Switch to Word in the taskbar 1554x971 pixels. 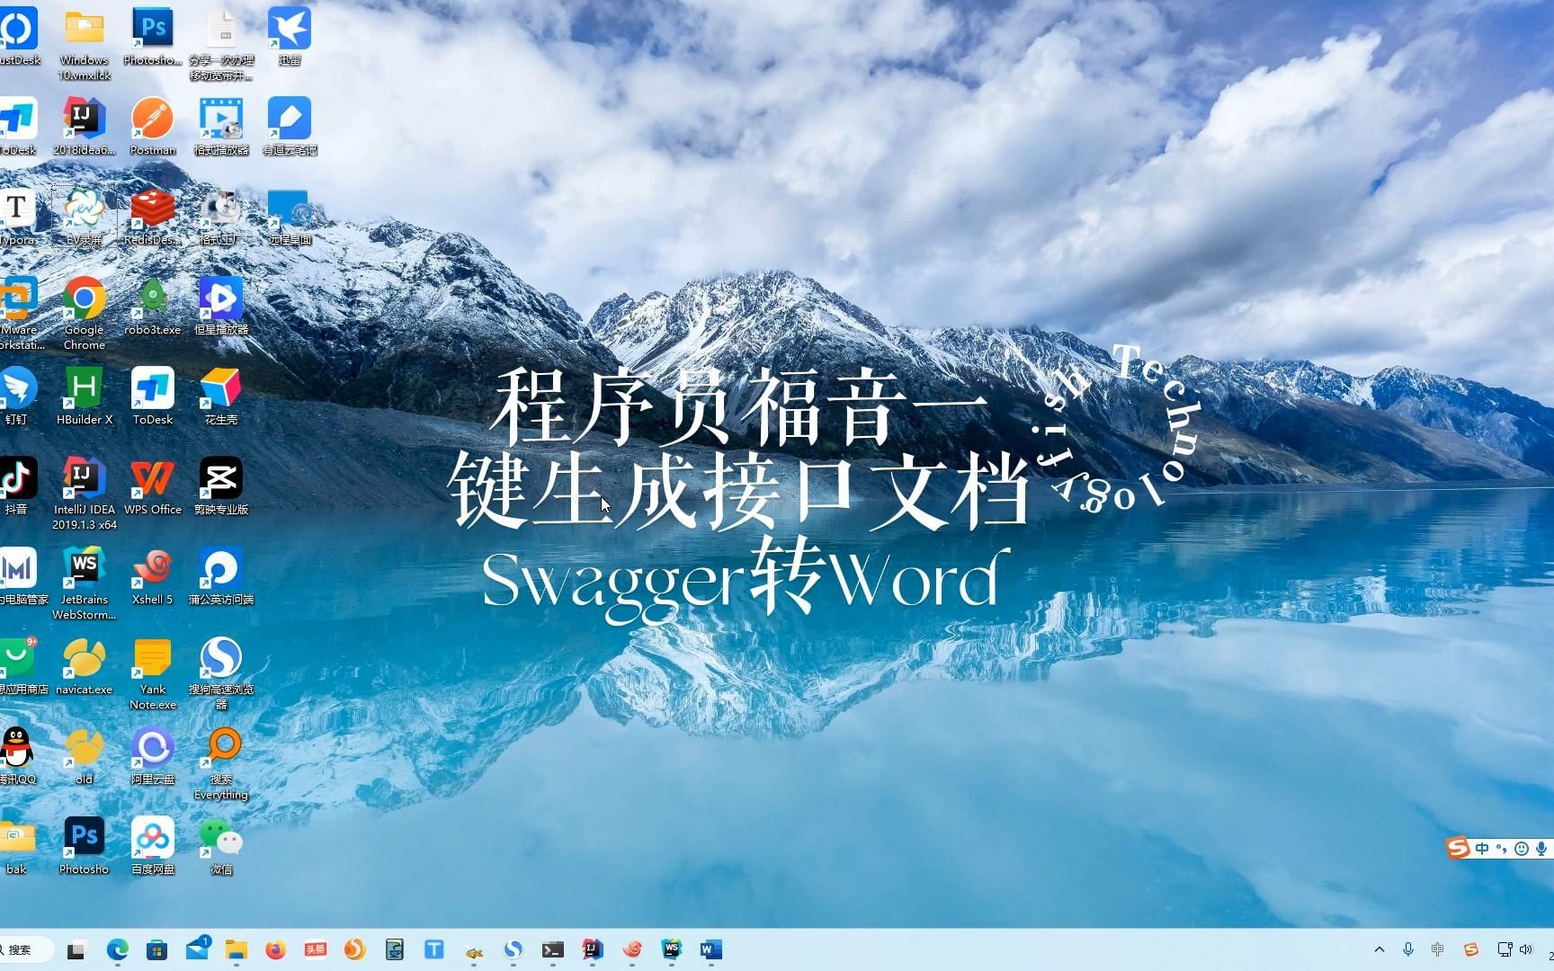coord(710,949)
